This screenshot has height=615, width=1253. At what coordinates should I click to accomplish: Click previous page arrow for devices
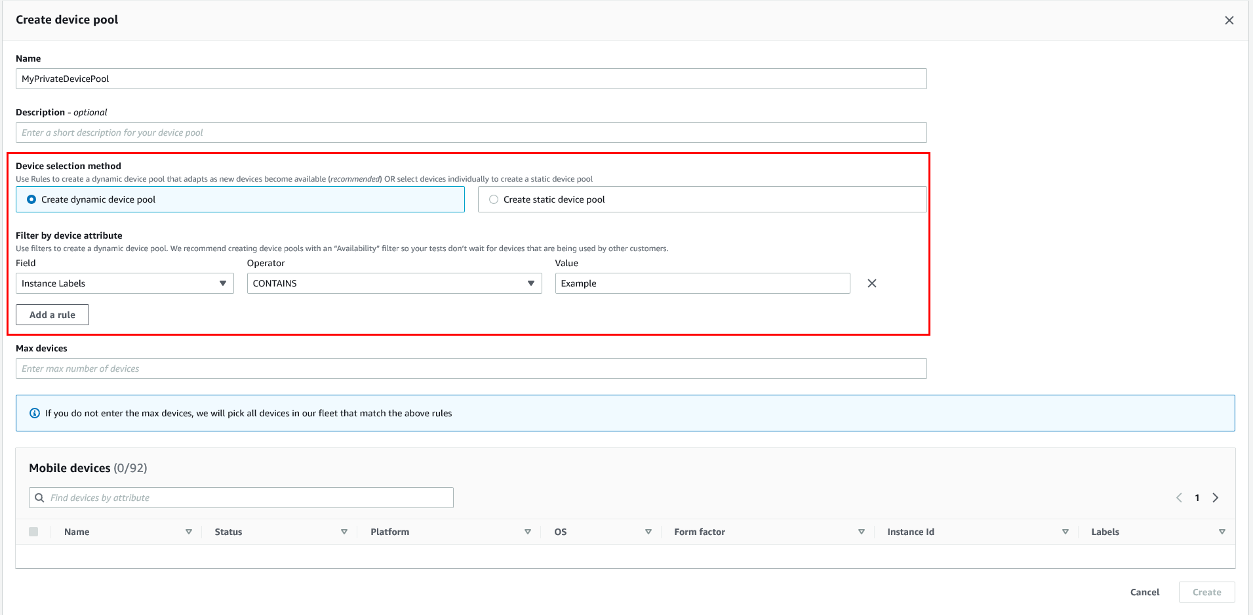tap(1179, 498)
